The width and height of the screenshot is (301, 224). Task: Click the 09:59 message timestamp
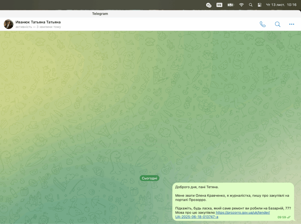(x=282, y=217)
